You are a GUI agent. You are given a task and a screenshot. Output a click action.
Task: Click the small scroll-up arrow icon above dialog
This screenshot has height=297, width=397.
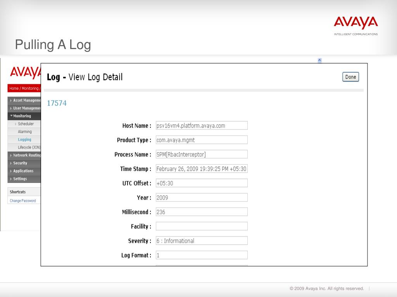click(319, 60)
